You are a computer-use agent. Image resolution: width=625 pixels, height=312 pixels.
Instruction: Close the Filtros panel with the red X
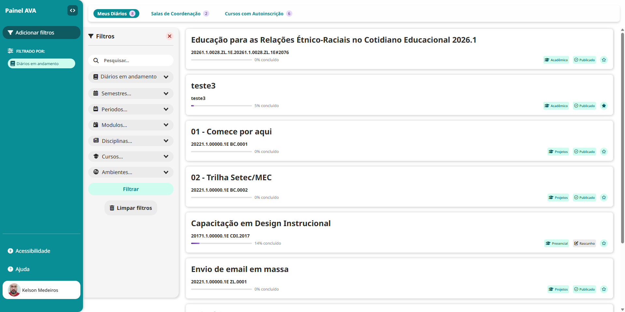[x=169, y=36]
